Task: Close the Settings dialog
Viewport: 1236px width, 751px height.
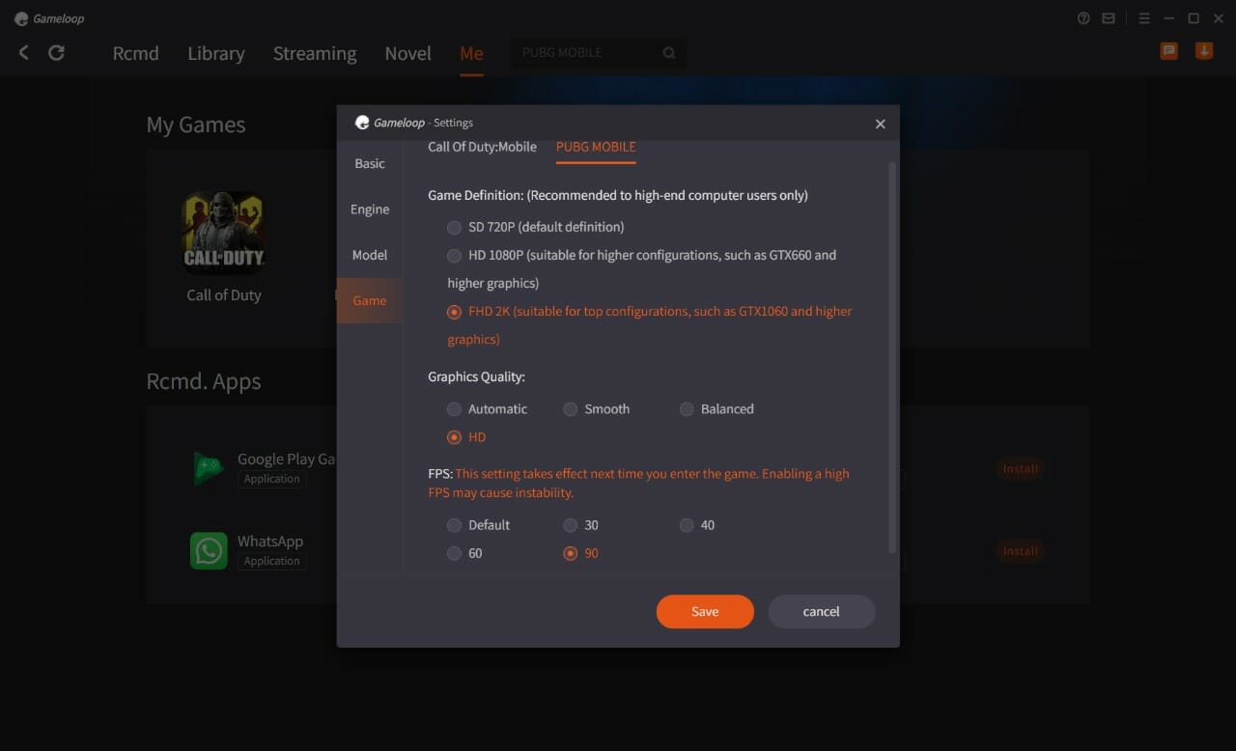Action: pos(880,124)
